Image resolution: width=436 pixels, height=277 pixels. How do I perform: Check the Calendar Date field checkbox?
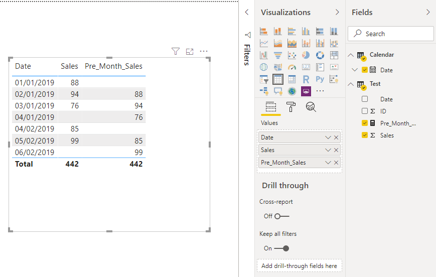pyautogui.click(x=365, y=70)
